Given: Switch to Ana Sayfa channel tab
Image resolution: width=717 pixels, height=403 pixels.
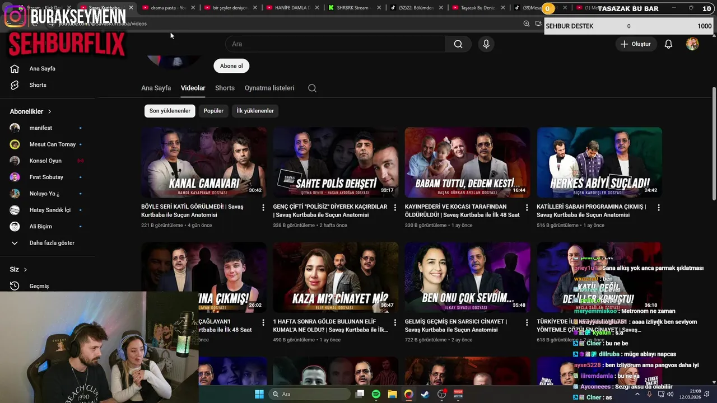Looking at the screenshot, I should coord(156,88).
